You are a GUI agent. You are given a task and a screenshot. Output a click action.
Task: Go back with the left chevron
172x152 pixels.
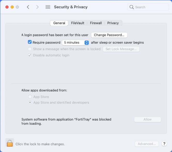coord(28,7)
